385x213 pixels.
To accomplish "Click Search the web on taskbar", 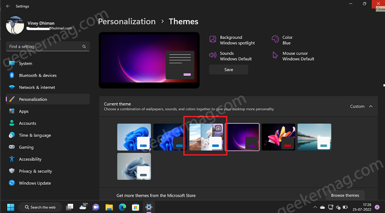I will pos(40,207).
